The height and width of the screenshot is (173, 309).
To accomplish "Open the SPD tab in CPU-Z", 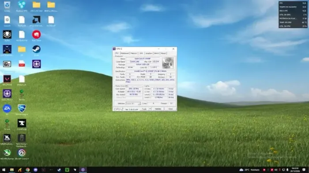I will (x=141, y=53).
